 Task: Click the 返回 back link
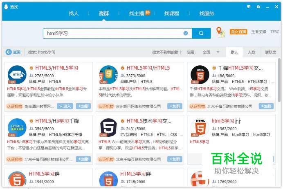tap(17, 52)
